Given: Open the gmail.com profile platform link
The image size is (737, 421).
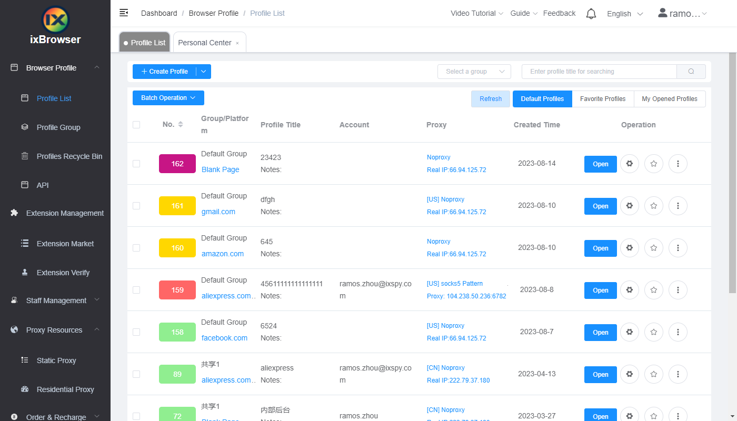Looking at the screenshot, I should pos(218,212).
